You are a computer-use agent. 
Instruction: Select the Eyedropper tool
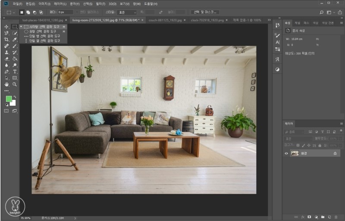[x=15, y=39]
